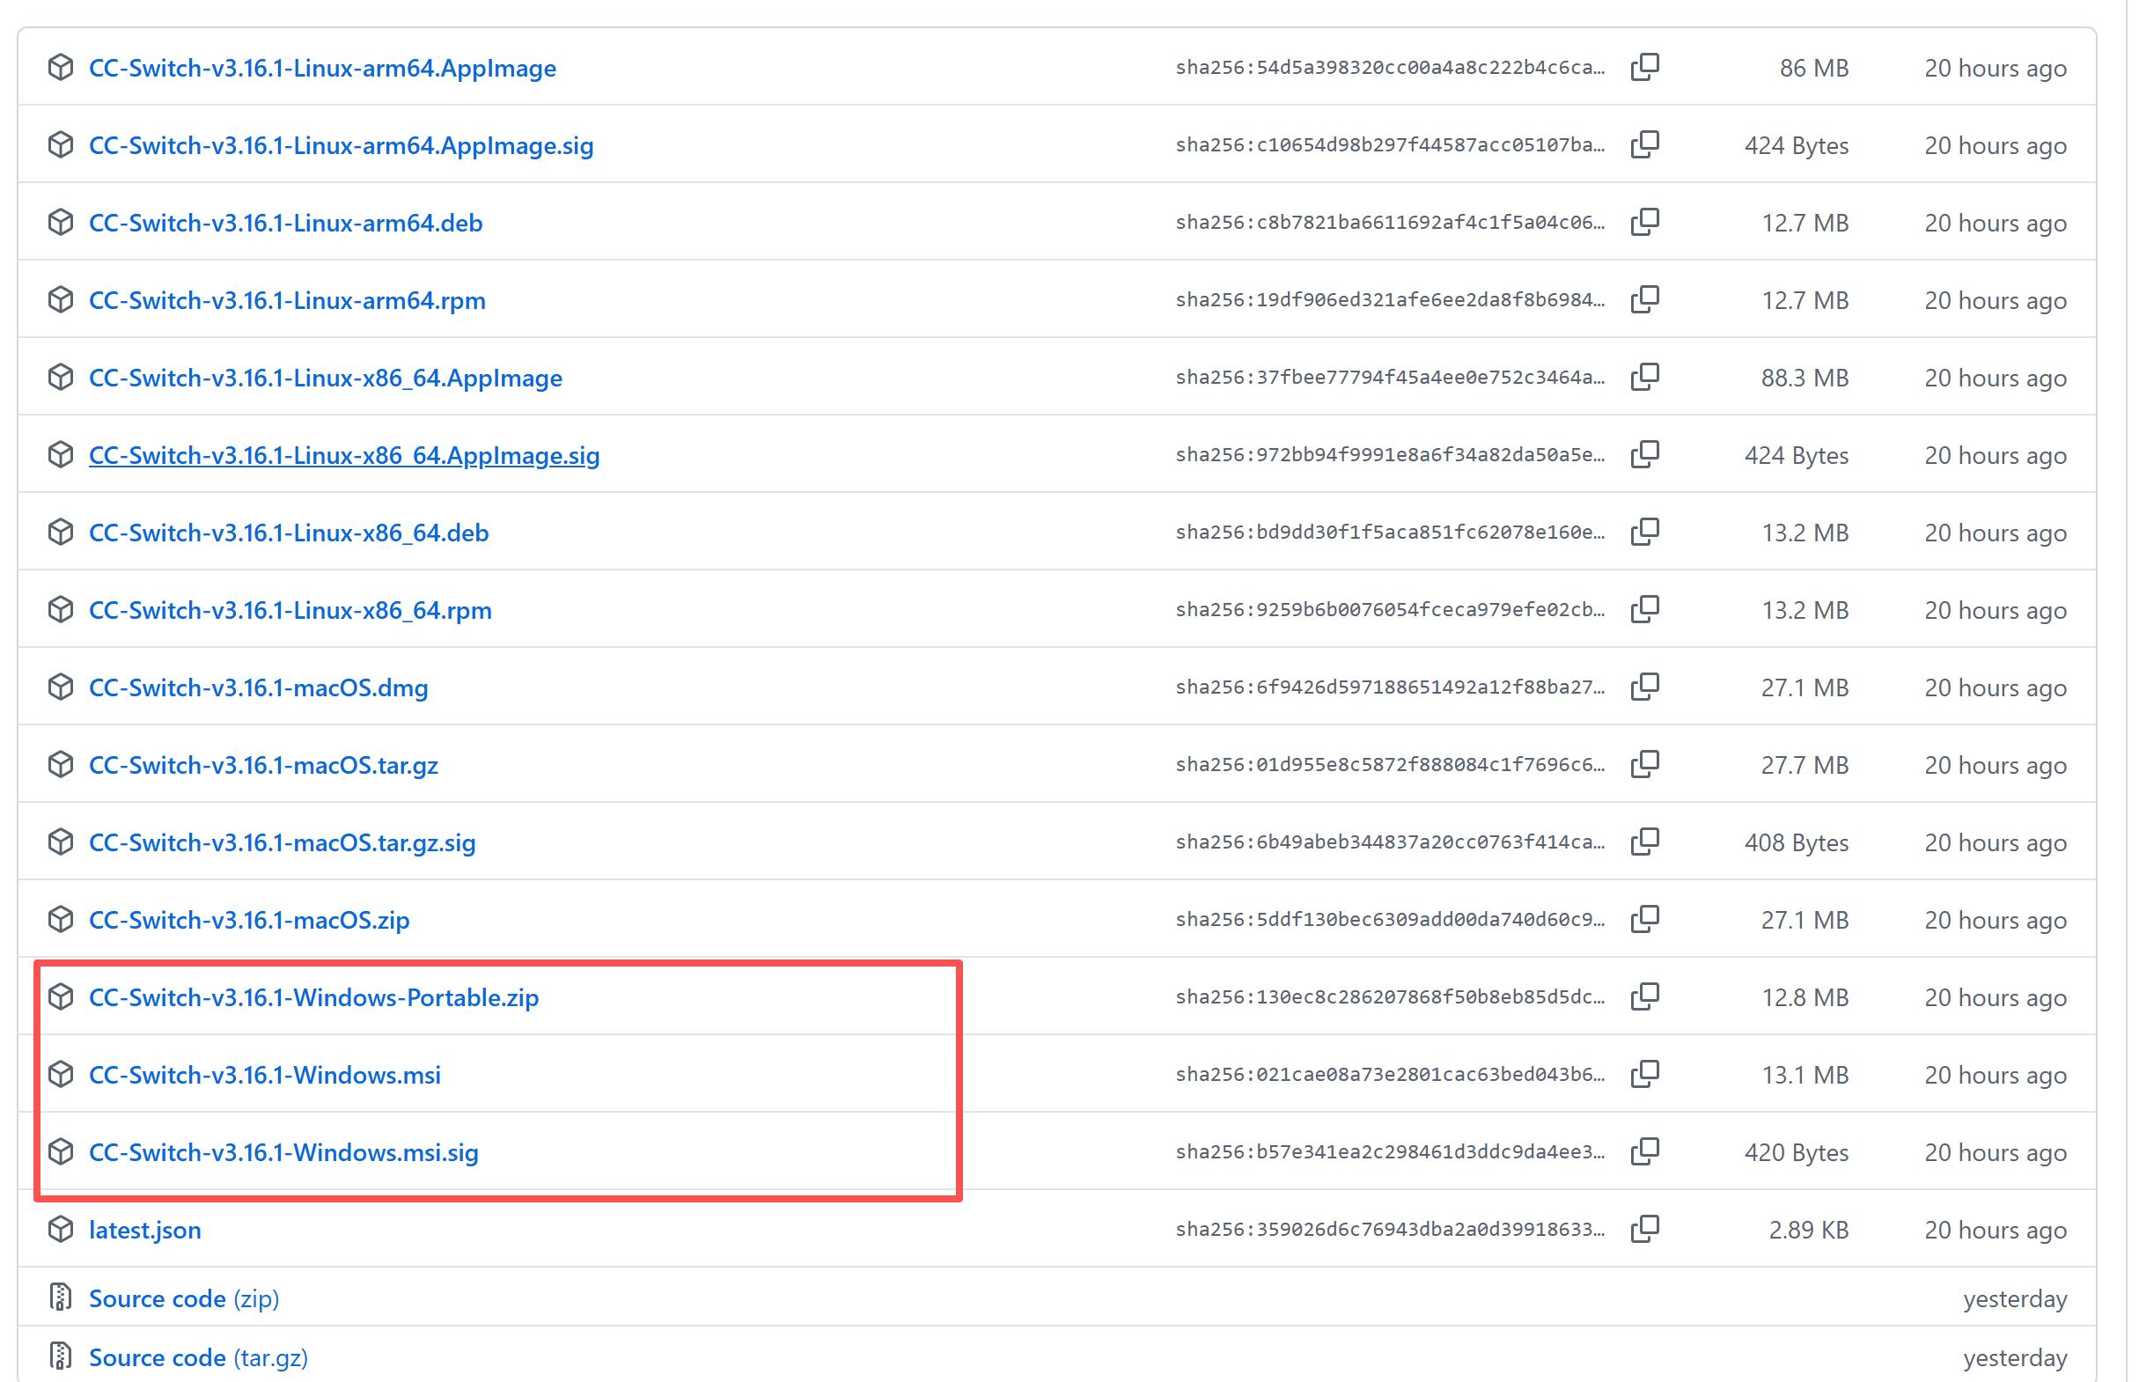
Task: Click the 2.89 KB size value
Action: coord(1809,1230)
